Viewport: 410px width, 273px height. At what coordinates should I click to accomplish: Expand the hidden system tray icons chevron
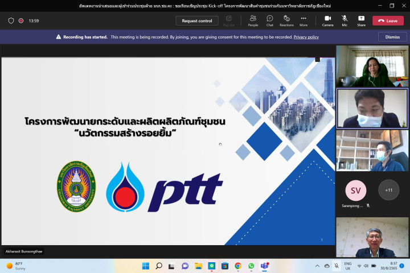click(317, 266)
